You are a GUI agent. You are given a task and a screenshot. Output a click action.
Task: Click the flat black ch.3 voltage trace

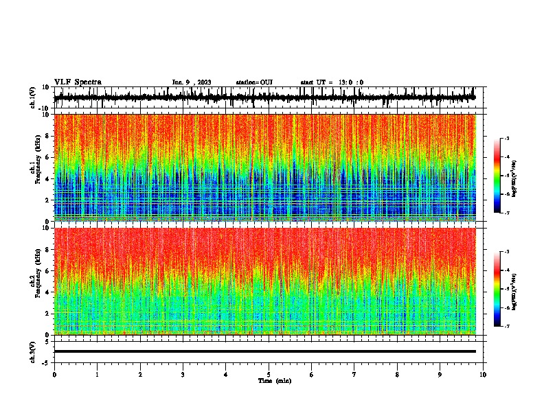coord(265,351)
